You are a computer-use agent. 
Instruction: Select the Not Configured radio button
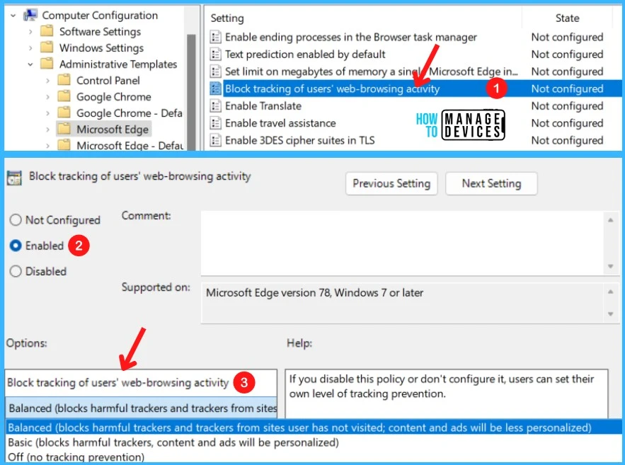(16, 220)
